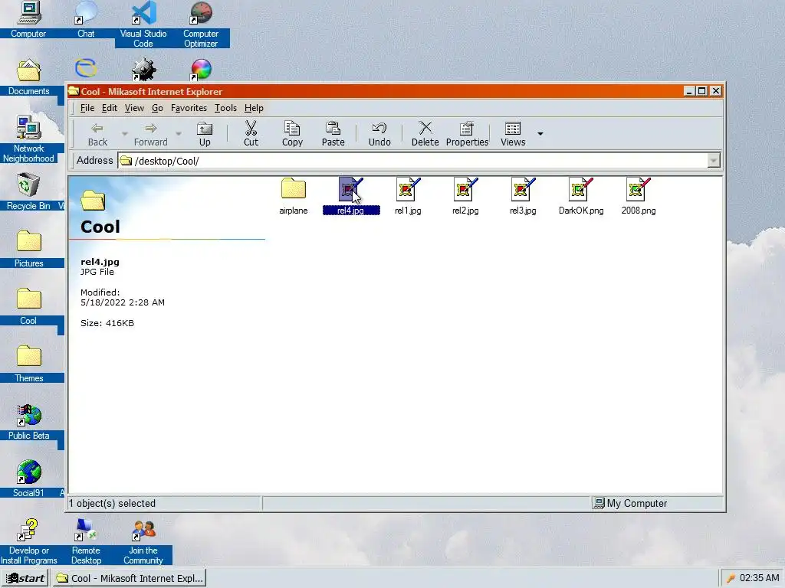This screenshot has height=588, width=785.
Task: Open the Edit menu
Action: (109, 108)
